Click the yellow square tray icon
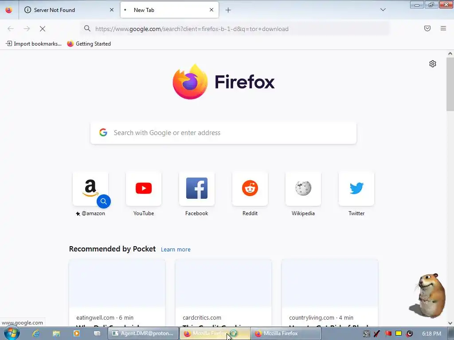454x340 pixels. (399, 333)
